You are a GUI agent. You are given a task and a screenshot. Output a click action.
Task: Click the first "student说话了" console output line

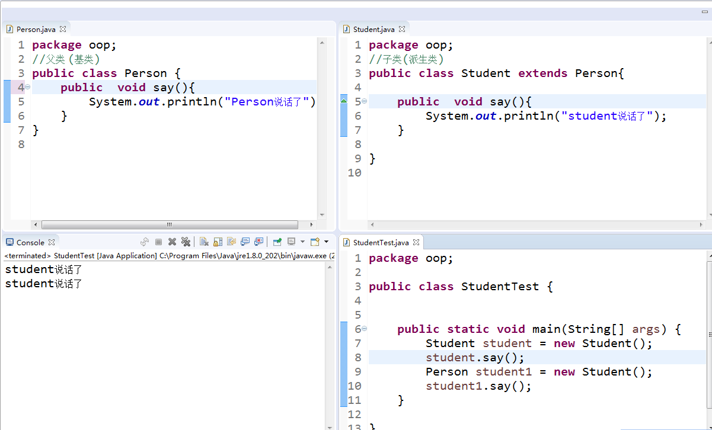tap(43, 269)
